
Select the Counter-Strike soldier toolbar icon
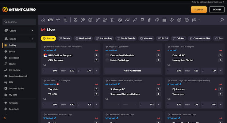click(149, 20)
